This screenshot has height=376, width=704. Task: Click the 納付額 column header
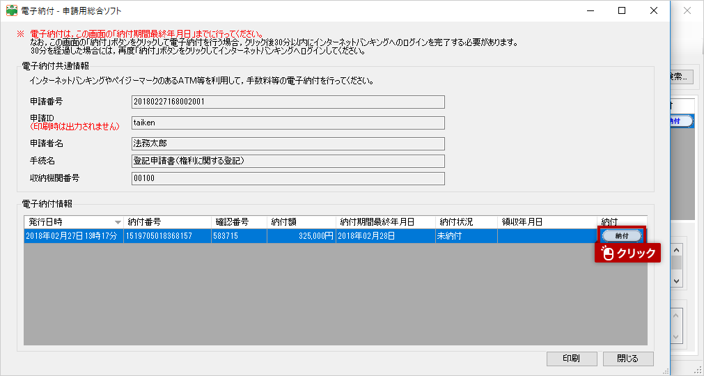[x=302, y=222]
